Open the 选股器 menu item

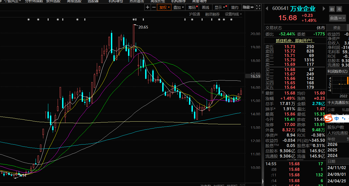coord(93,1)
